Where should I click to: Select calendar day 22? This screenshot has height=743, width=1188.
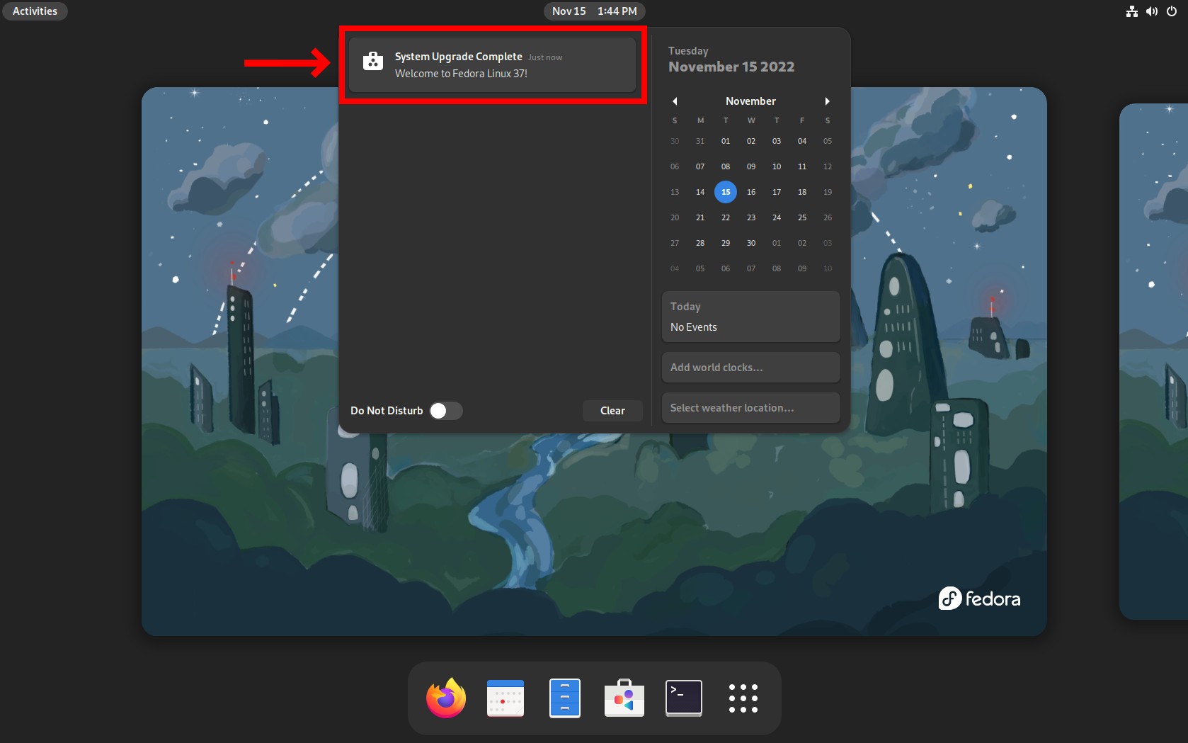tap(726, 217)
